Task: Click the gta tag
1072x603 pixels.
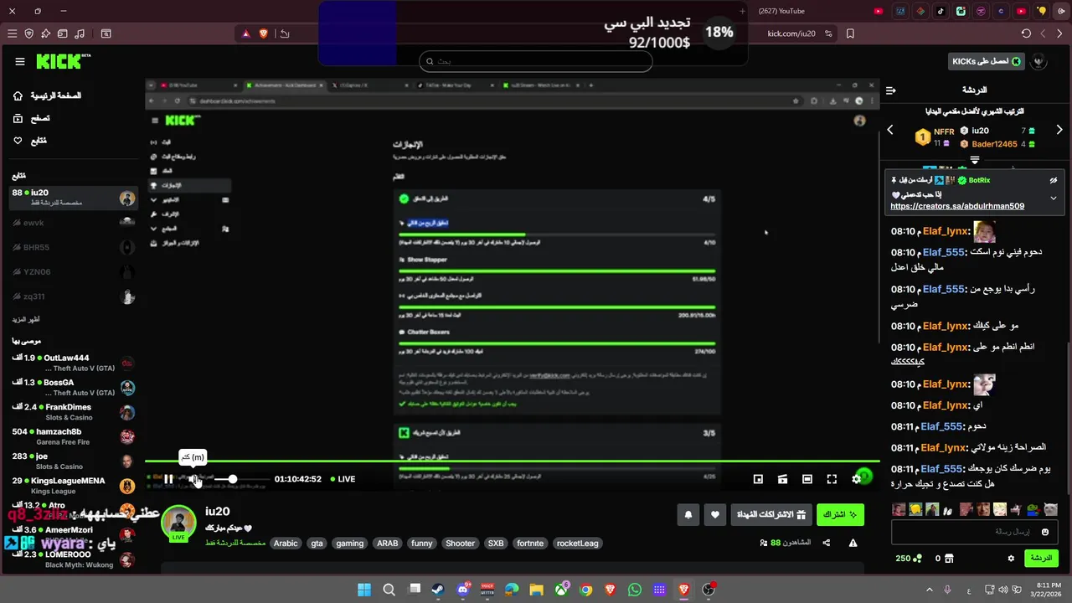Action: [317, 543]
